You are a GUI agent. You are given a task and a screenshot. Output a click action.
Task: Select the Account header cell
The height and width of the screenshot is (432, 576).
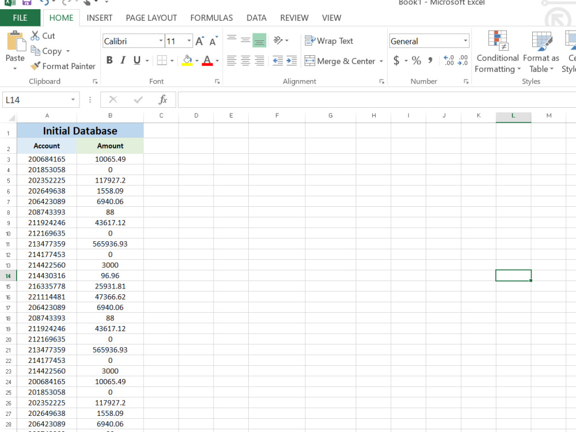click(47, 146)
